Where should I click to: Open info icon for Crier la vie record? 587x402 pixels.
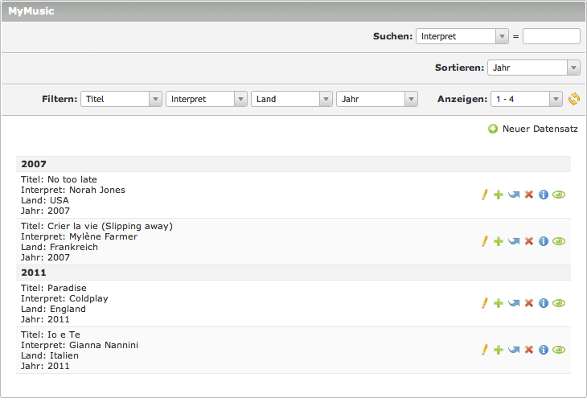544,241
